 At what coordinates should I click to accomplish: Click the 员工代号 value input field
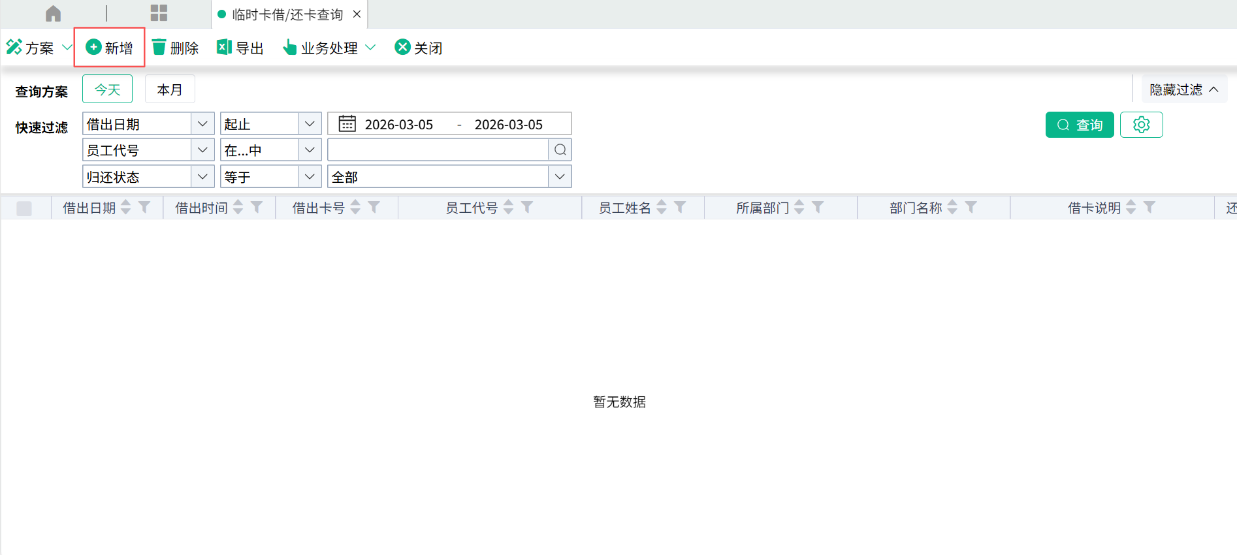[x=438, y=150]
